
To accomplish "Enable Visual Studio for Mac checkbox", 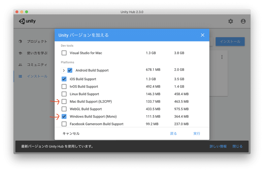I will click(64, 53).
